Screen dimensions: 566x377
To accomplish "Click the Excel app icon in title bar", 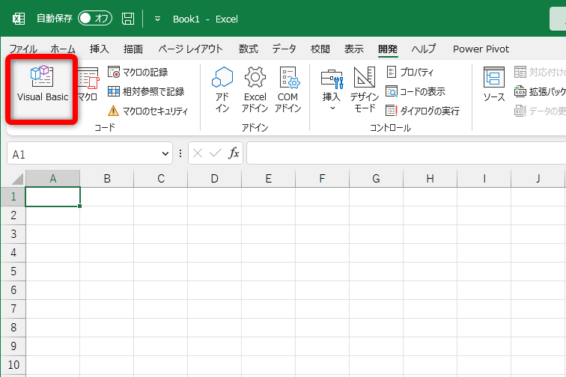I will tap(19, 19).
